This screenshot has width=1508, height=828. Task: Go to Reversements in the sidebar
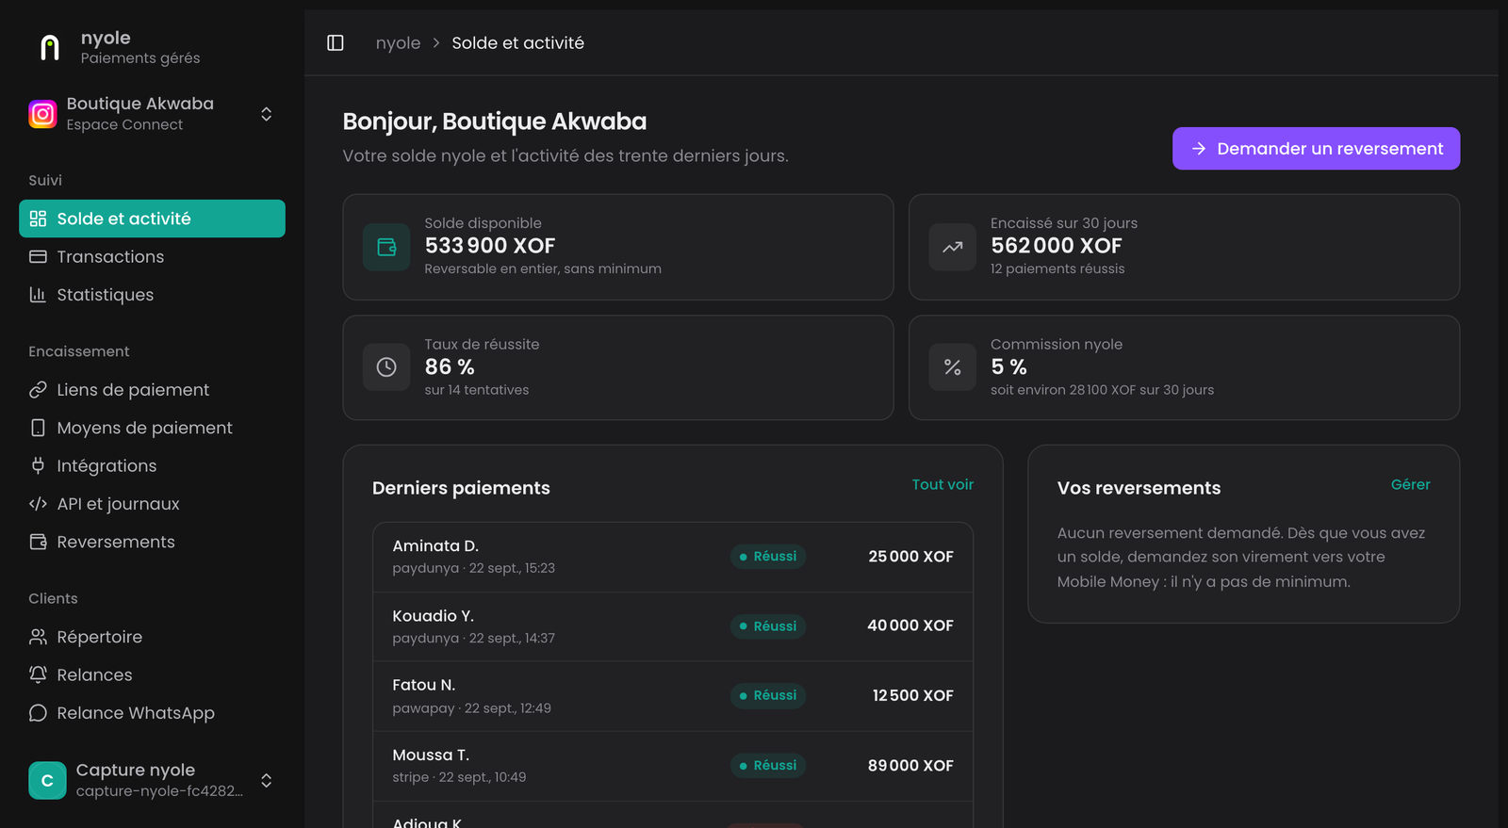pos(152,543)
